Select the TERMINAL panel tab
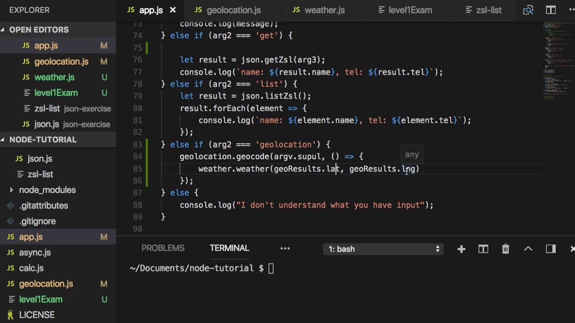The image size is (575, 323). 229,248
